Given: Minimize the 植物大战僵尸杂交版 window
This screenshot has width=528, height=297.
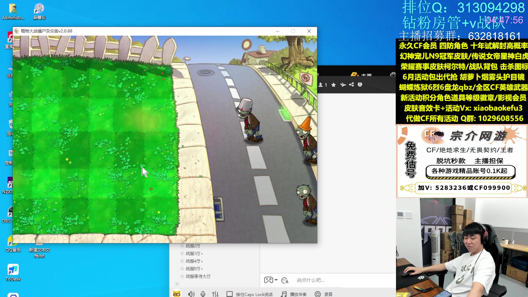Looking at the screenshot, I should coord(278,31).
